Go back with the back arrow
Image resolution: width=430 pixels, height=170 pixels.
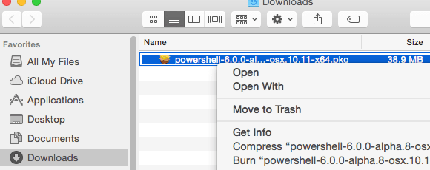[x=12, y=20]
